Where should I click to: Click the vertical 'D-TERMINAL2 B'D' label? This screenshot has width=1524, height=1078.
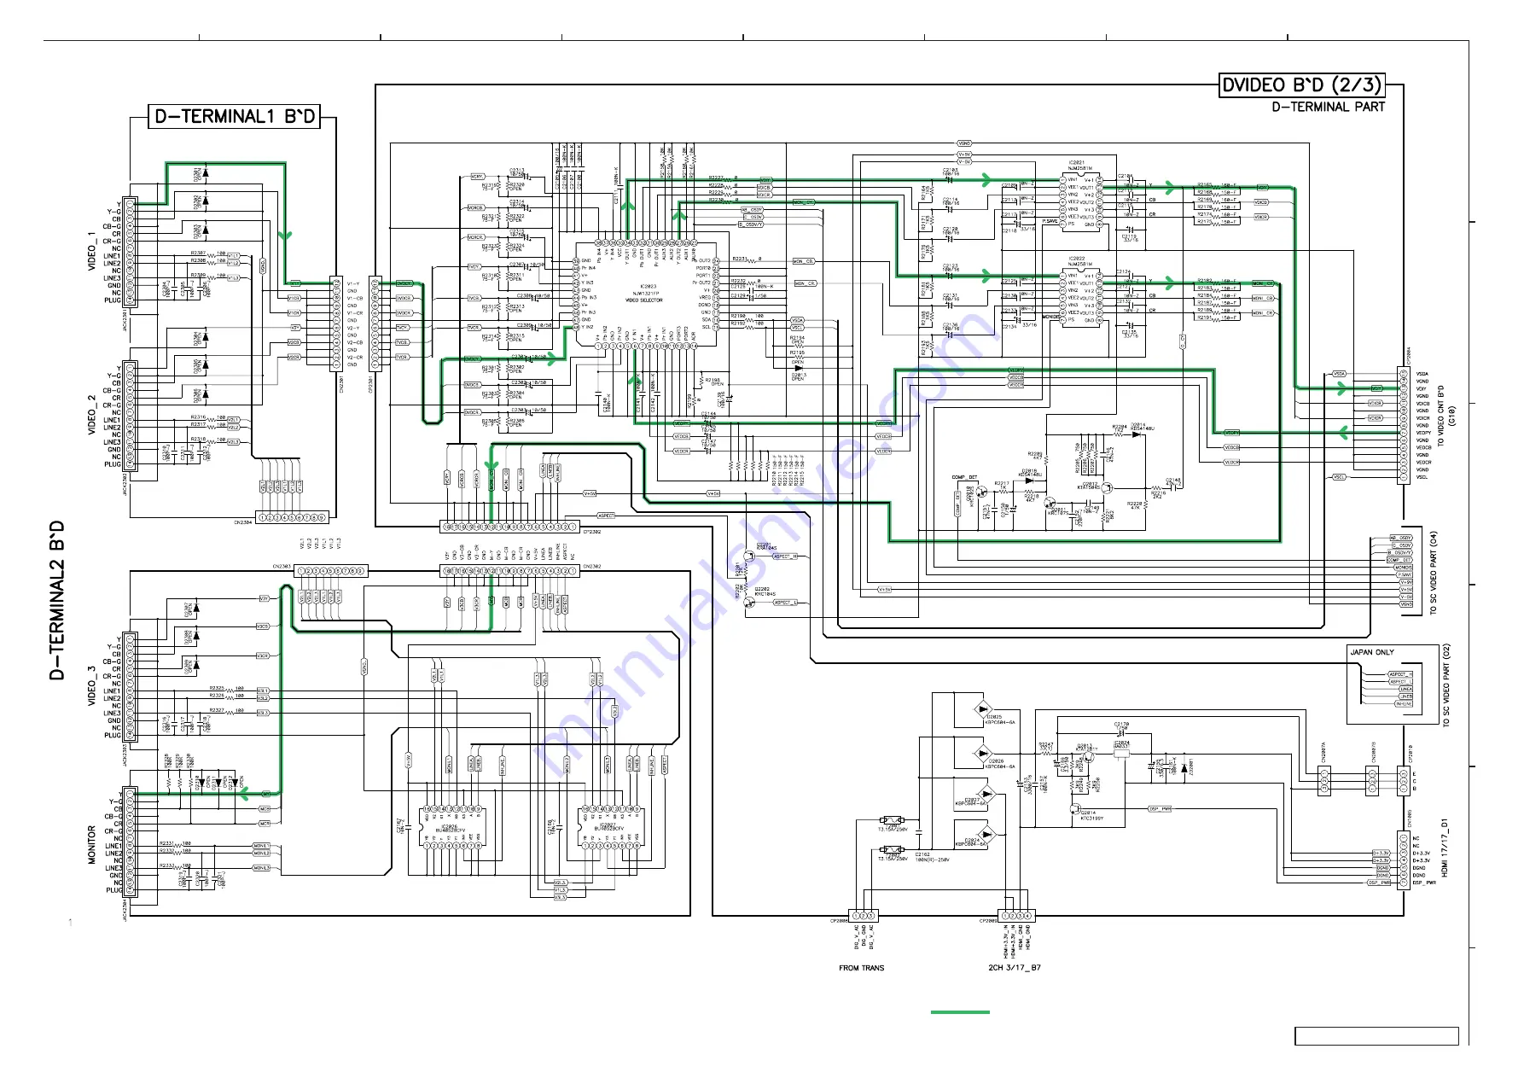click(57, 600)
